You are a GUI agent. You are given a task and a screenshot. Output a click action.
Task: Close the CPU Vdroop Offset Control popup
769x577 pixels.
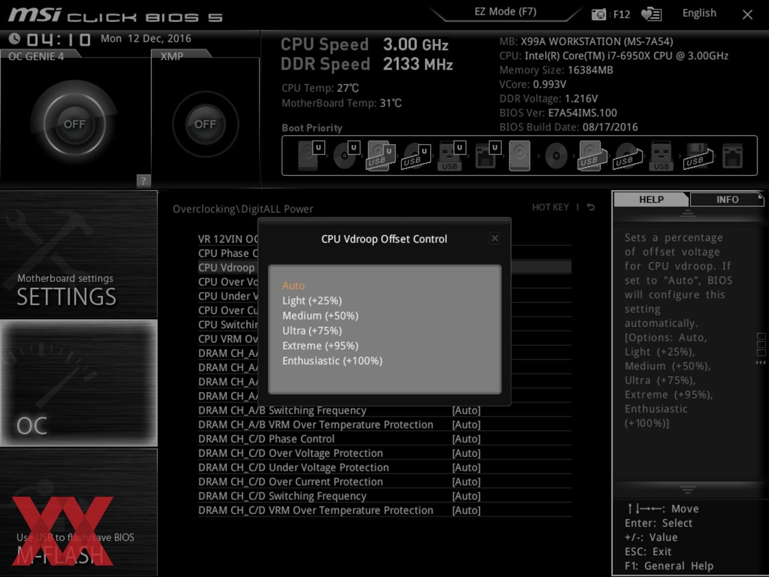pyautogui.click(x=495, y=238)
